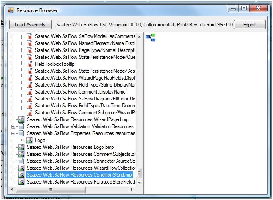Collapse the Properties.Resources.resources tree node
Image resolution: width=273 pixels, height=200 pixels.
(x=13, y=134)
